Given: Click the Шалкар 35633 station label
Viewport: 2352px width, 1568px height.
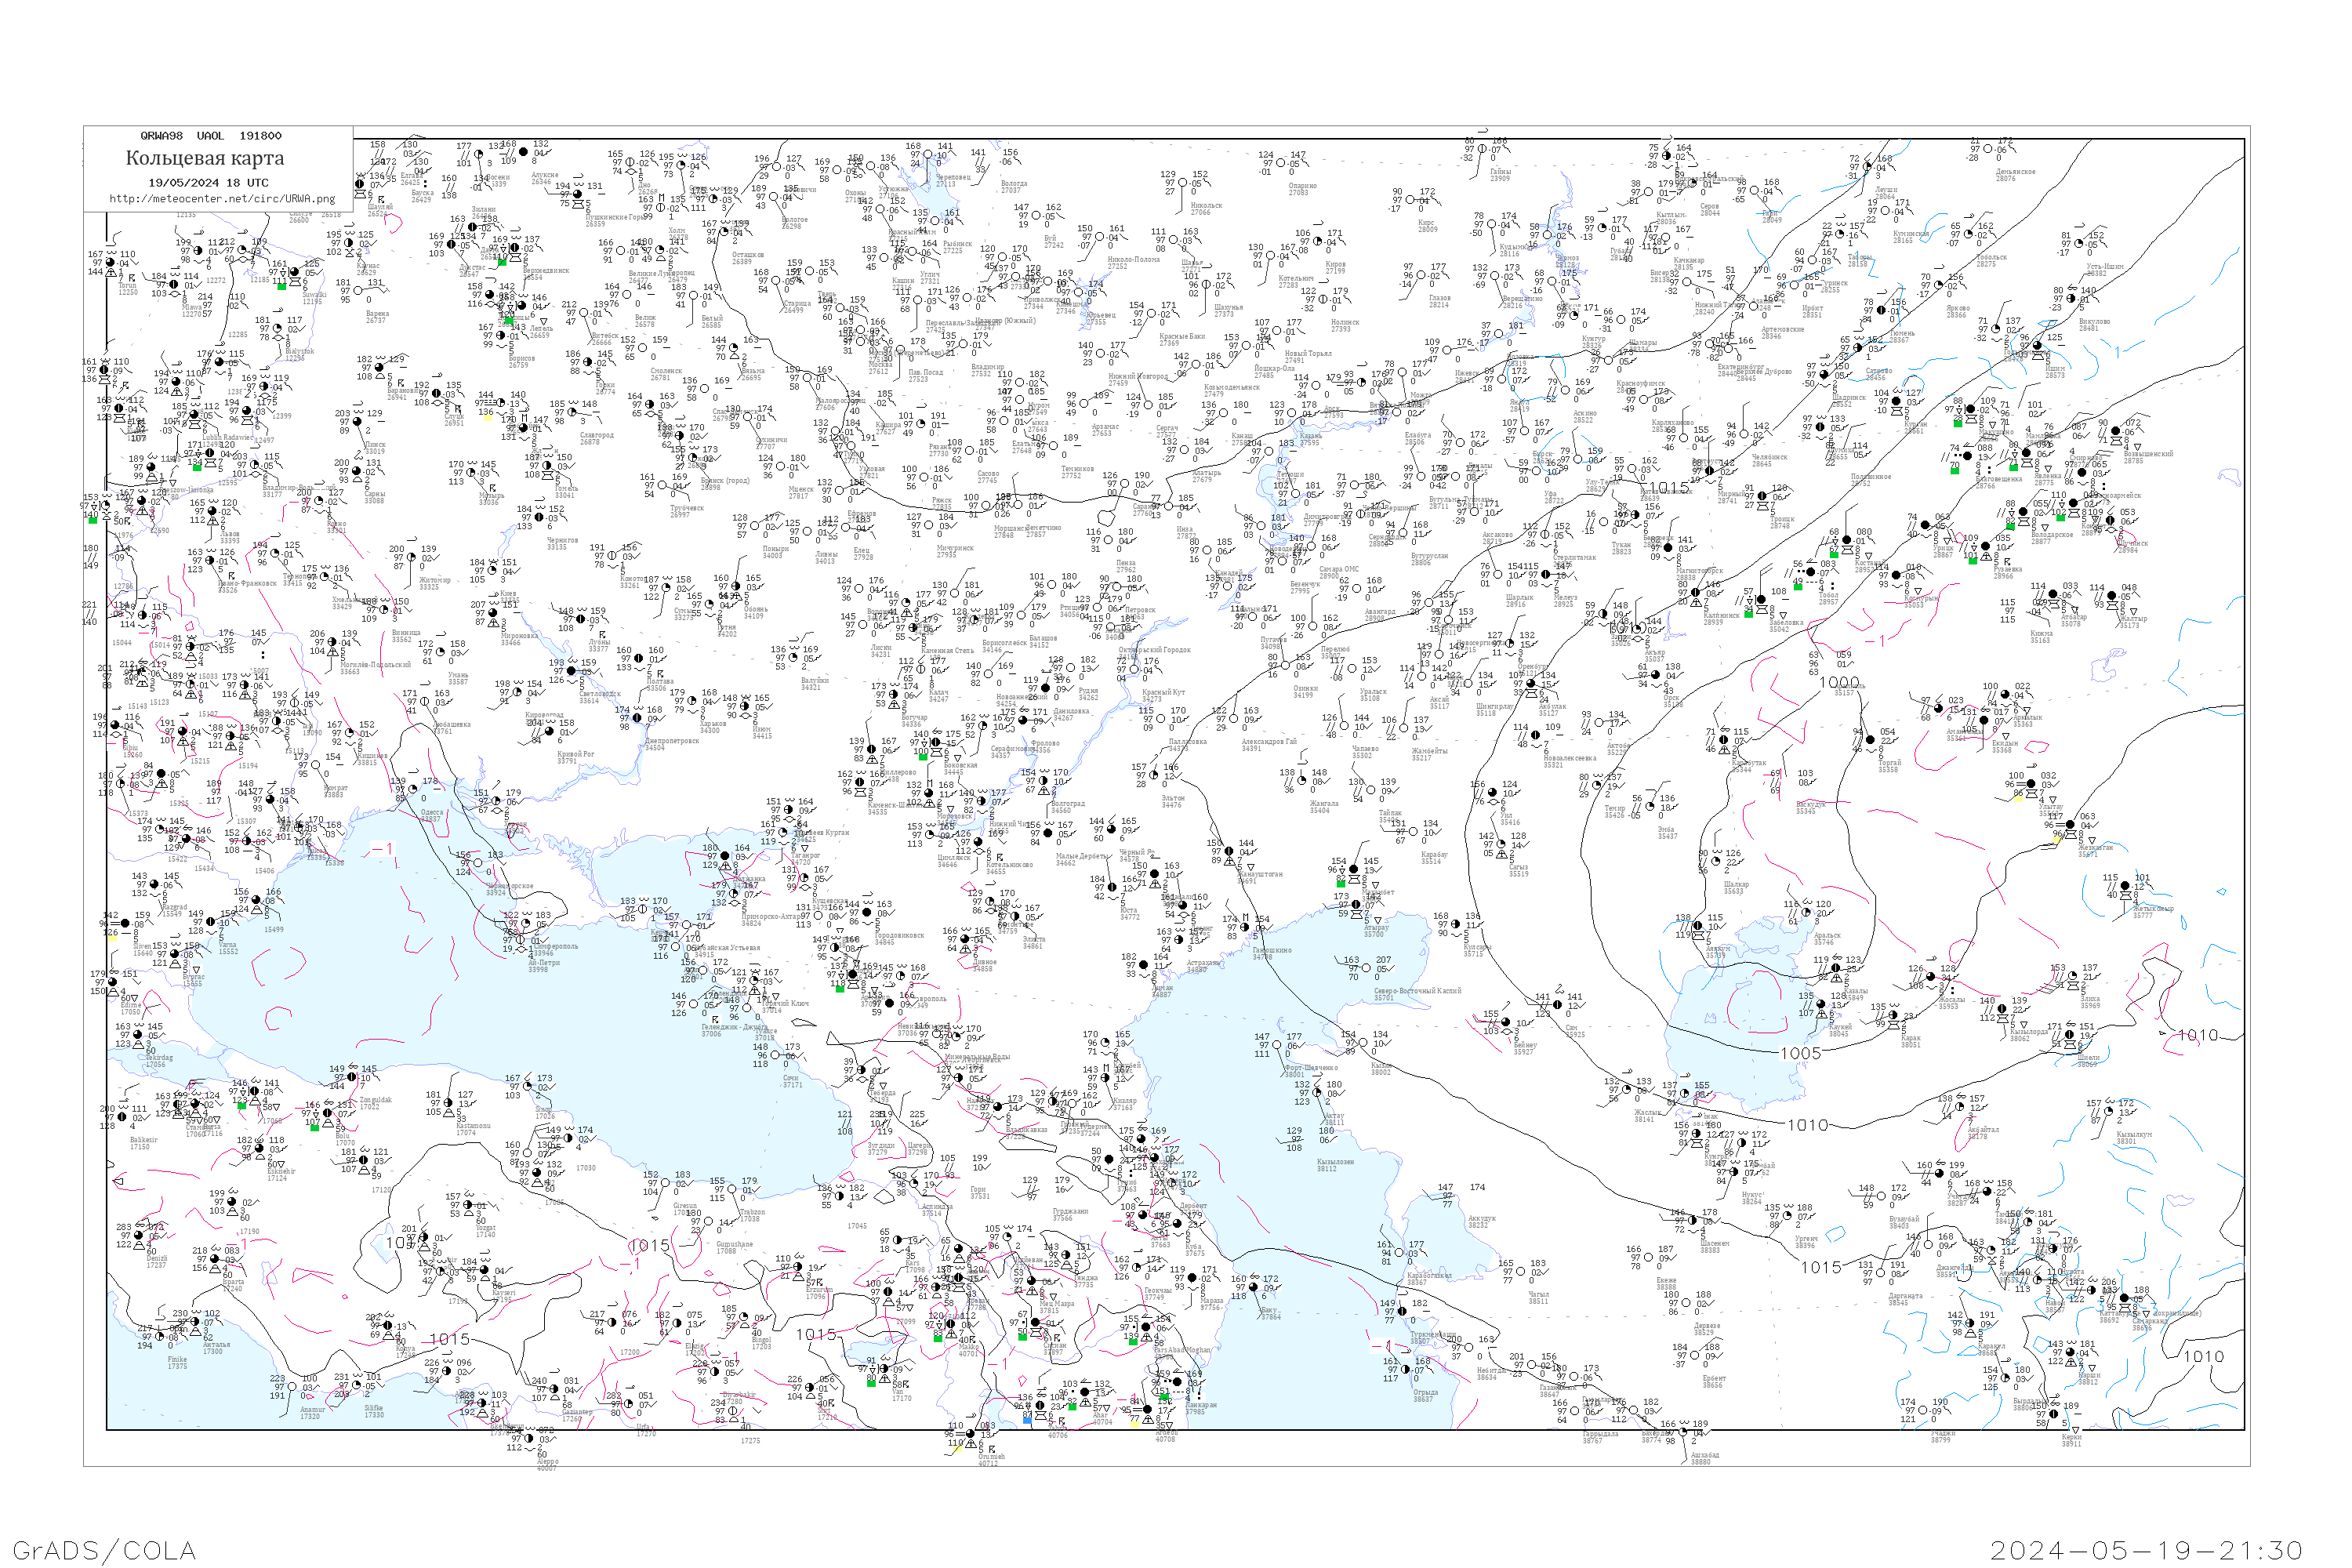Looking at the screenshot, I should (x=1736, y=887).
